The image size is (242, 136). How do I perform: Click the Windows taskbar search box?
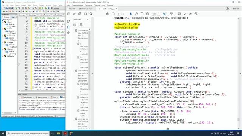tap(28, 133)
